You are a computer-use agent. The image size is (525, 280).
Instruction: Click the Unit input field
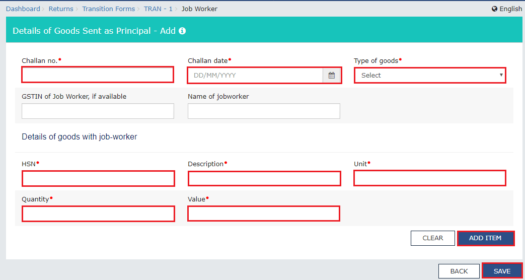coord(430,178)
